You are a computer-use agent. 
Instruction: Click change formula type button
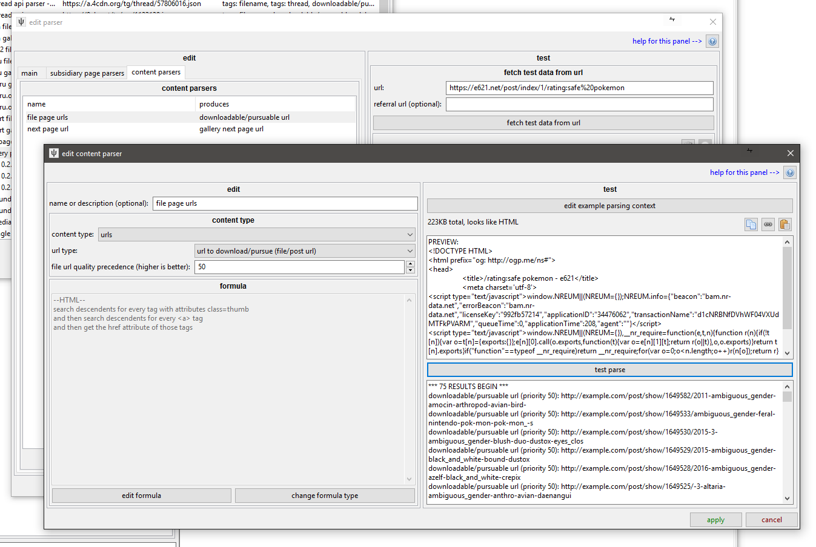[325, 496]
